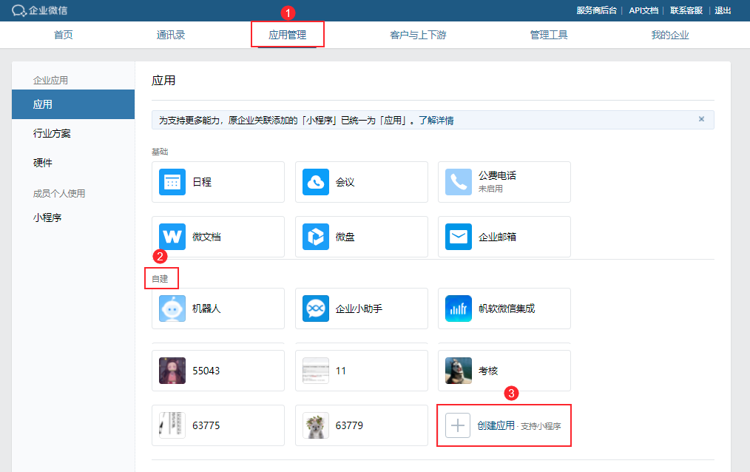This screenshot has height=472, width=750.
Task: Click the 日程 app name
Action: (x=202, y=182)
